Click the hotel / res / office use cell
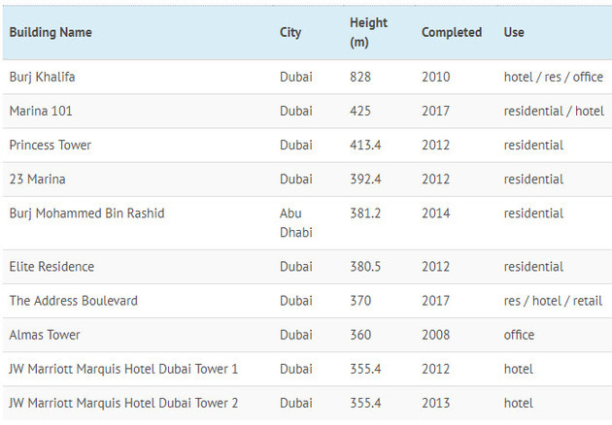 pyautogui.click(x=553, y=77)
